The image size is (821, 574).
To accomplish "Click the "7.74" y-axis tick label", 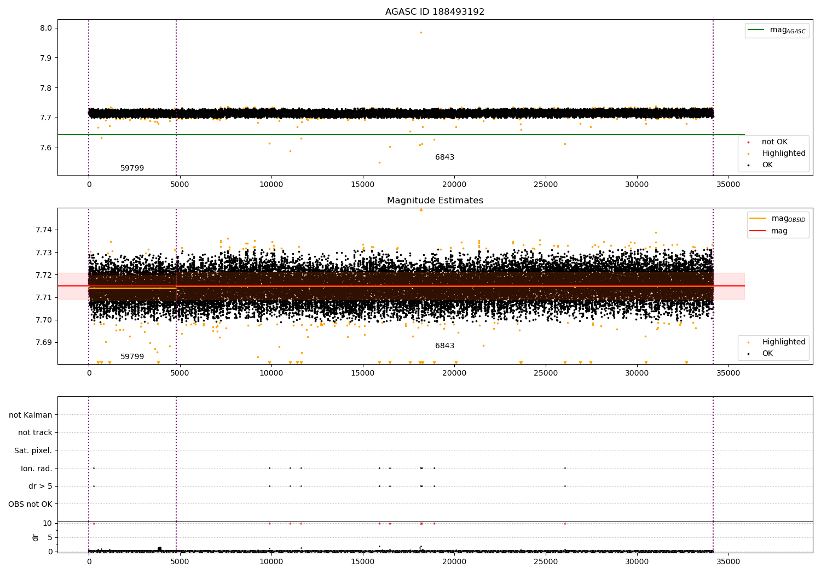I will pos(44,230).
